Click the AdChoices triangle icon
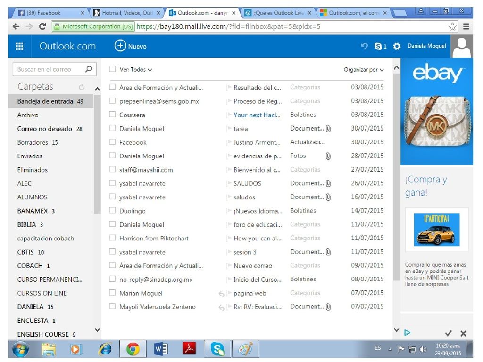Screen dimensions: 483x362 407,332
